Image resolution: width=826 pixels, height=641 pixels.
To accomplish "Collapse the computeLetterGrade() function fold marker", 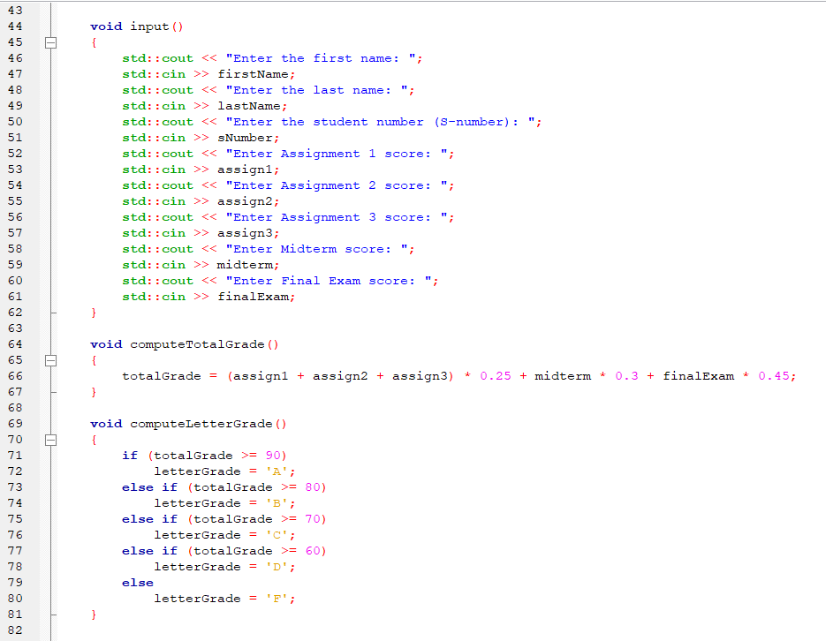I will [50, 439].
